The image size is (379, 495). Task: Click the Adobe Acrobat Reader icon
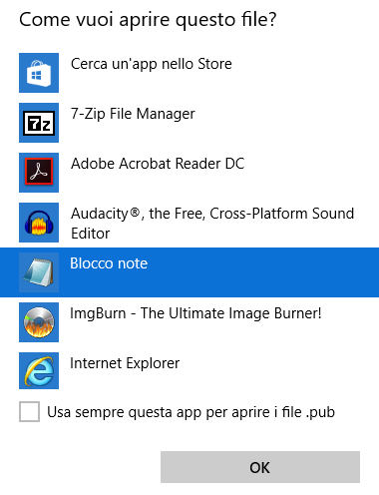click(x=39, y=173)
